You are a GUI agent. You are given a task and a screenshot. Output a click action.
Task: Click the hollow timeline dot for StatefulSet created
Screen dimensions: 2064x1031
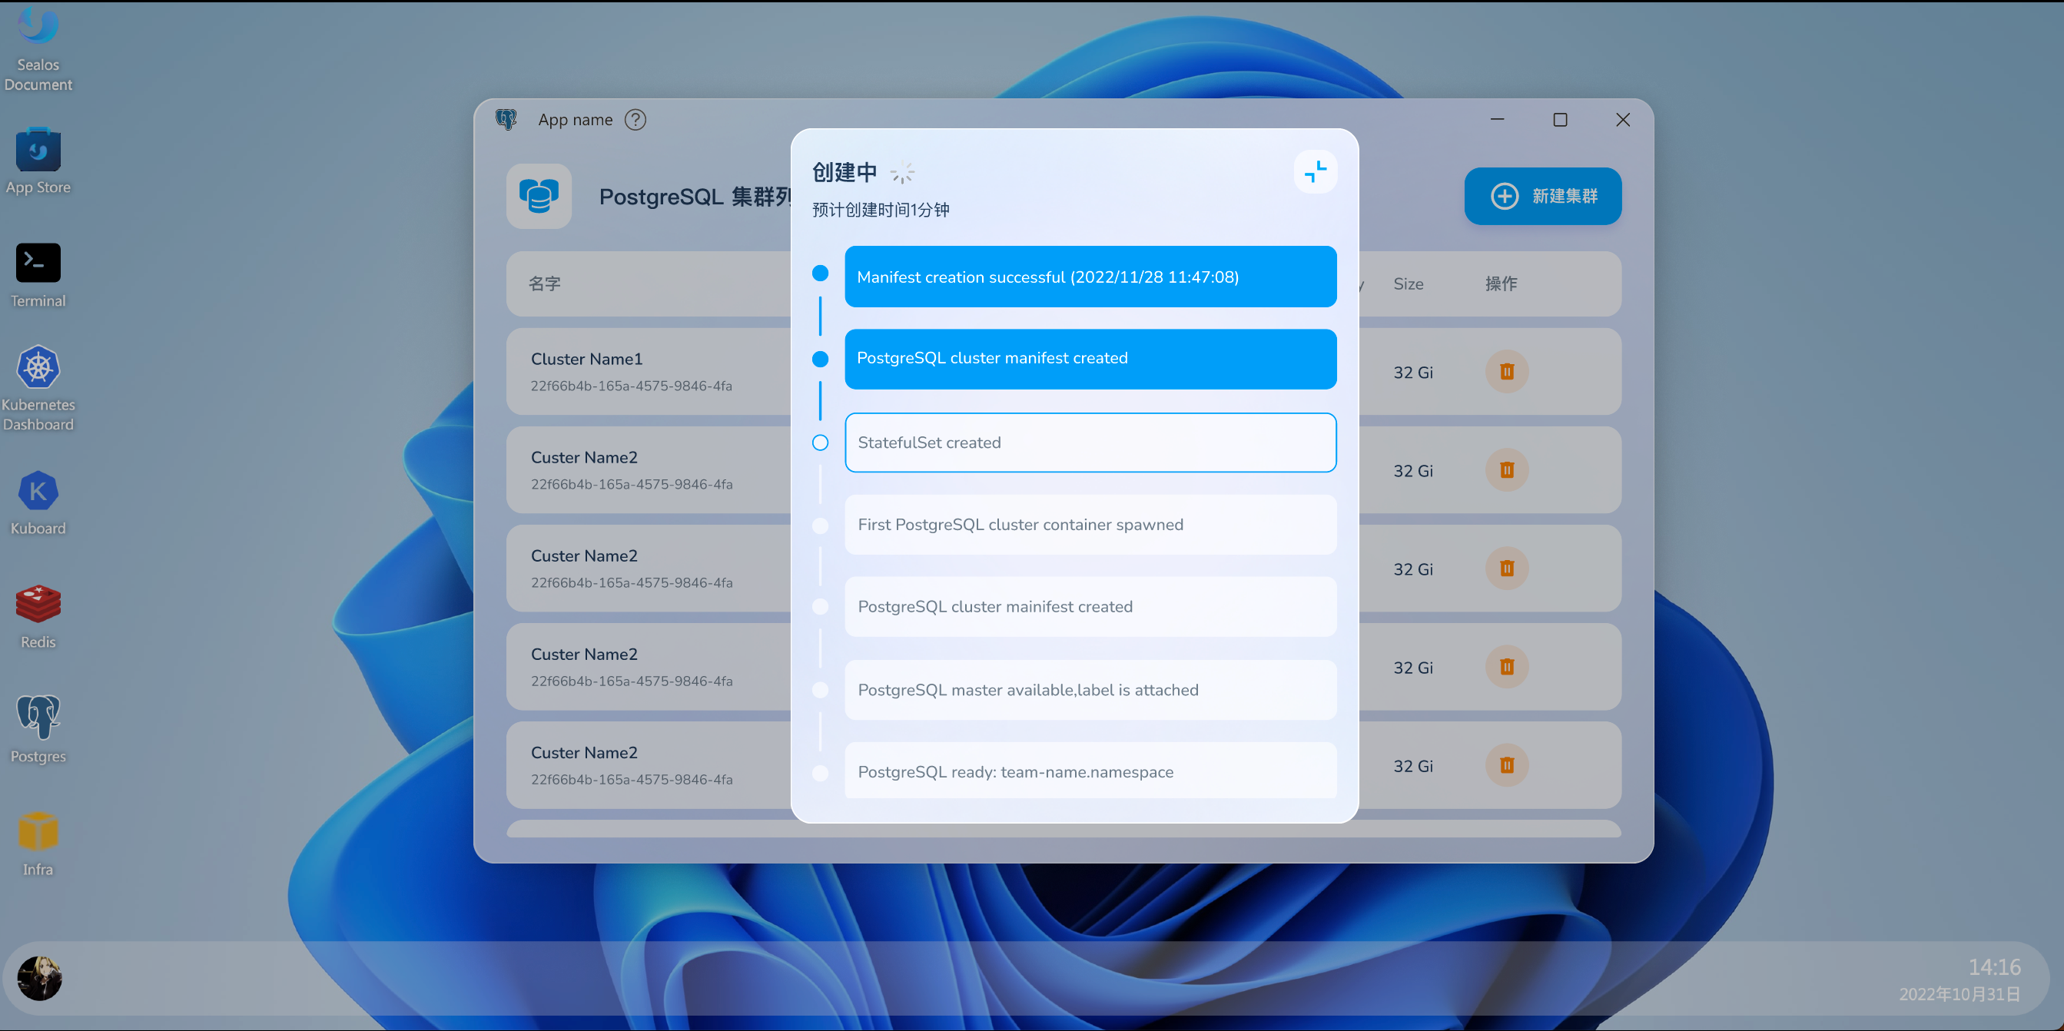click(820, 443)
